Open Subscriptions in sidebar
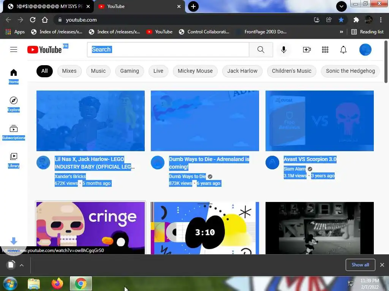389x291 pixels. click(x=14, y=132)
